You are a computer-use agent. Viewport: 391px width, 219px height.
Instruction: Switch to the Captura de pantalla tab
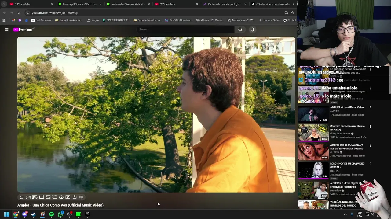[225, 4]
